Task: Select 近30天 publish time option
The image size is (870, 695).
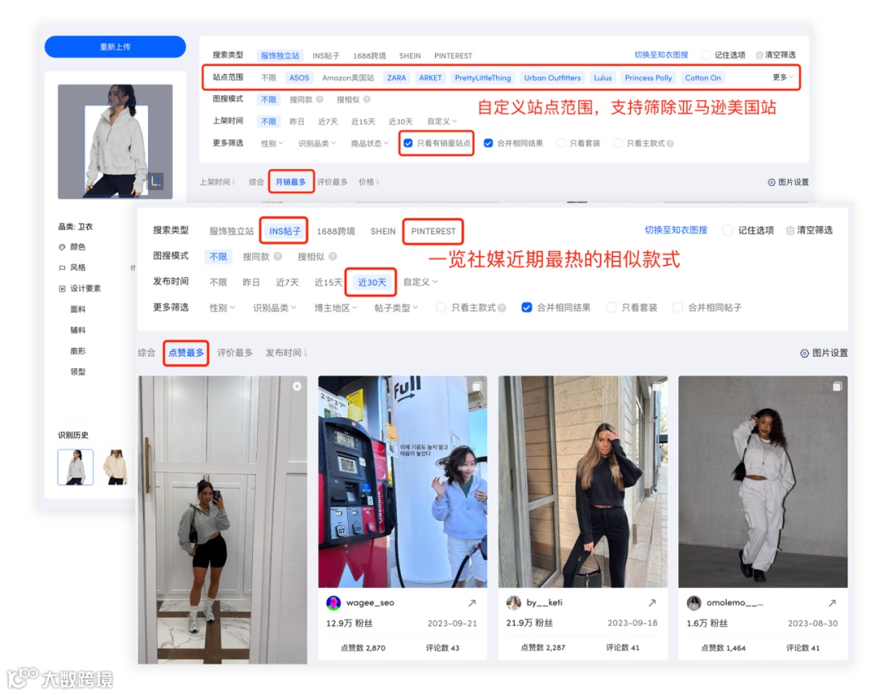Action: pyautogui.click(x=371, y=282)
